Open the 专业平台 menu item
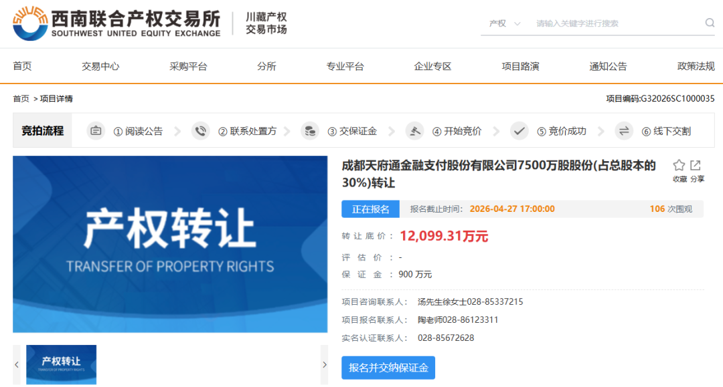Image resolution: width=723 pixels, height=387 pixels. [x=345, y=66]
